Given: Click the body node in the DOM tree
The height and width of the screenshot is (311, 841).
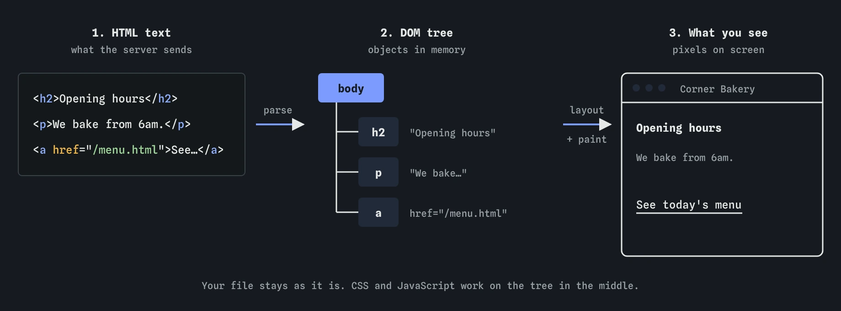Looking at the screenshot, I should click(351, 88).
